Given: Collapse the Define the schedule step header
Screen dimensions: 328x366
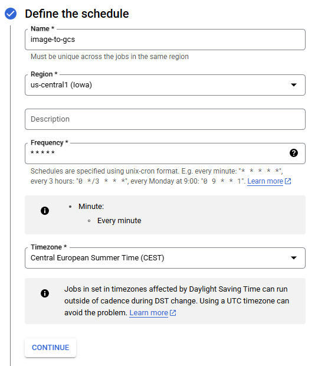Looking at the screenshot, I should coord(77,14).
